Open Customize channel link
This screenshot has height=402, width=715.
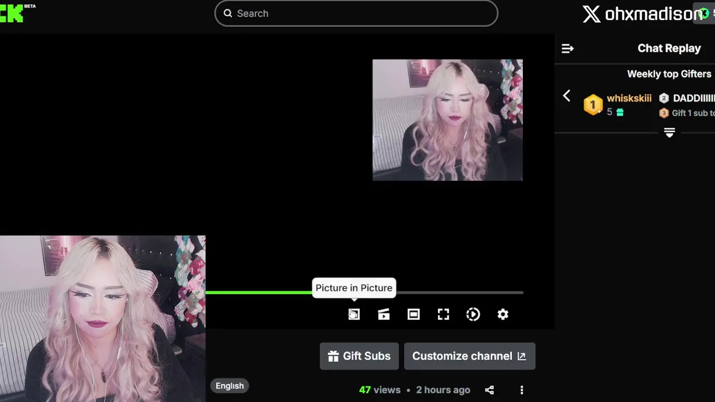click(470, 356)
